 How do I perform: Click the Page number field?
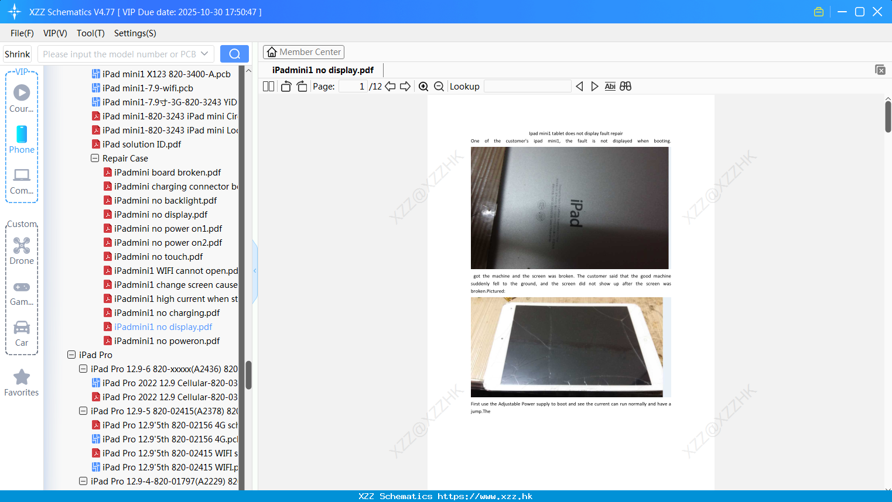pyautogui.click(x=353, y=86)
